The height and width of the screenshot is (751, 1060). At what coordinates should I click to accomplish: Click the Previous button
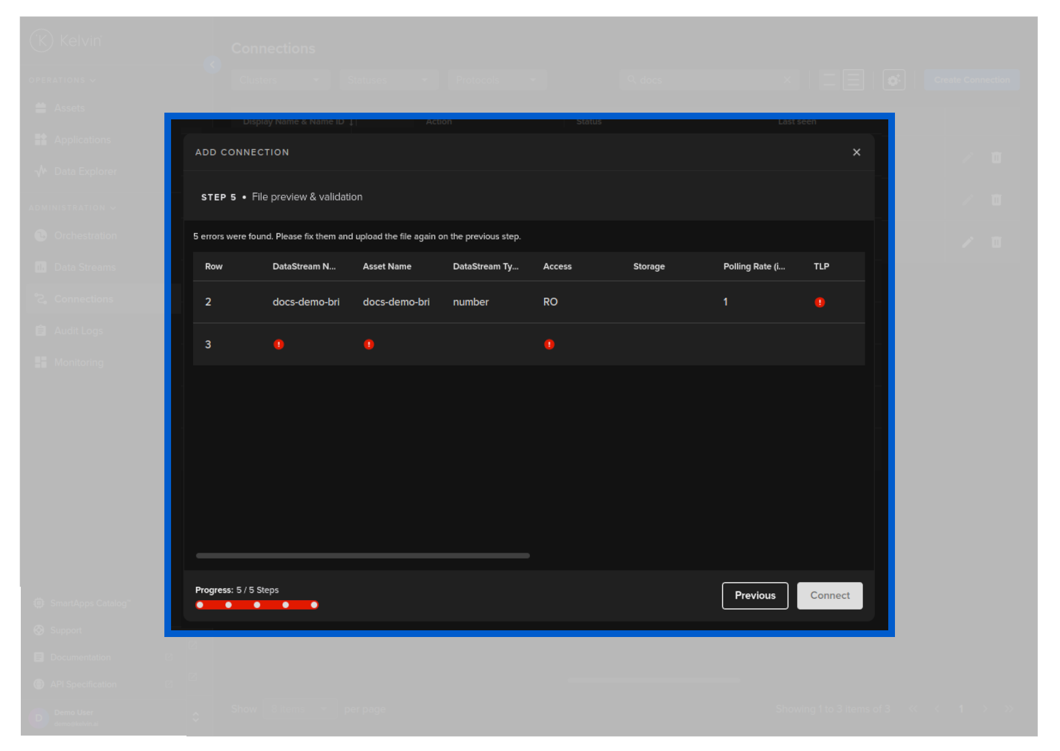(x=755, y=595)
